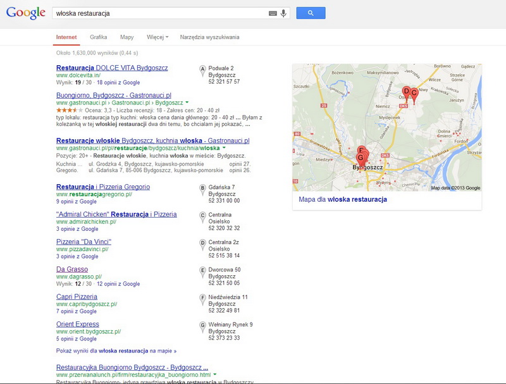Switch to the Grafika tab
The height and width of the screenshot is (384, 506).
(99, 37)
